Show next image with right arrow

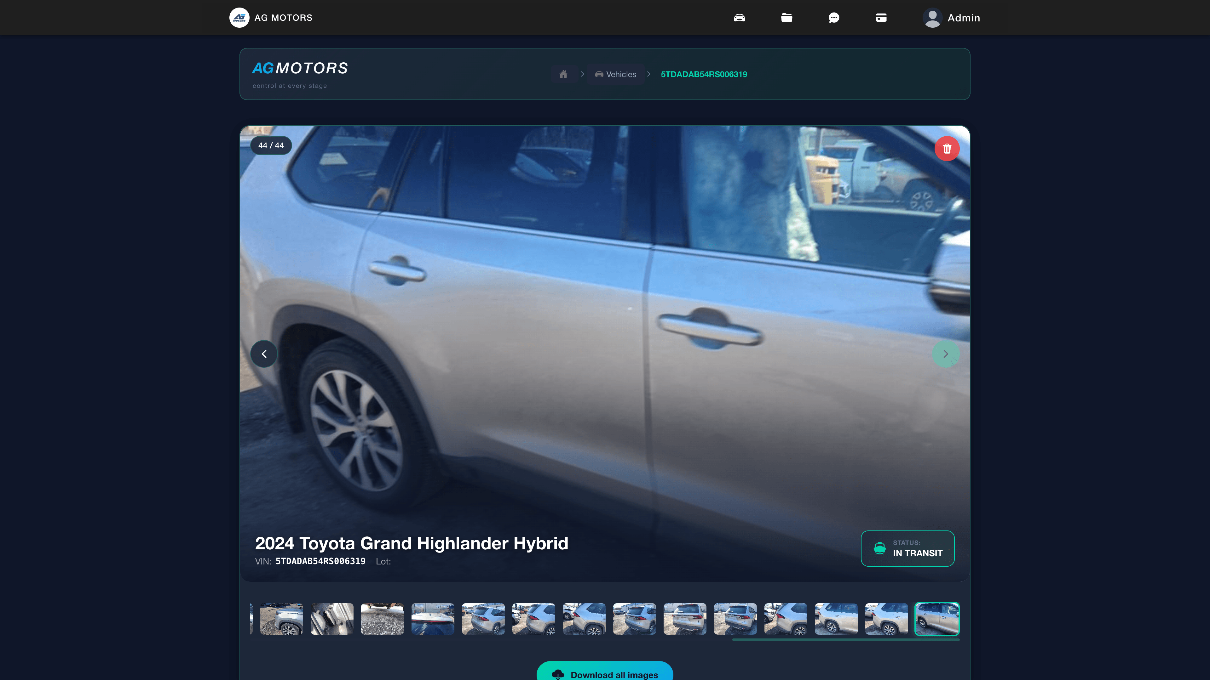coord(946,354)
